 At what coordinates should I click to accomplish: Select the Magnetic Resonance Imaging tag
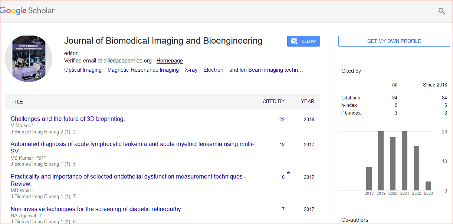click(143, 70)
